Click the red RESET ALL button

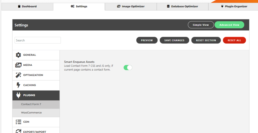pyautogui.click(x=234, y=40)
